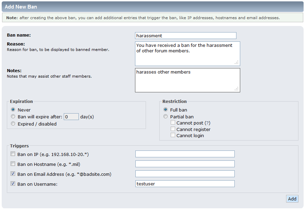Enable the Cannot post checkbox
Screen dimensions: 306x210
(x=173, y=122)
